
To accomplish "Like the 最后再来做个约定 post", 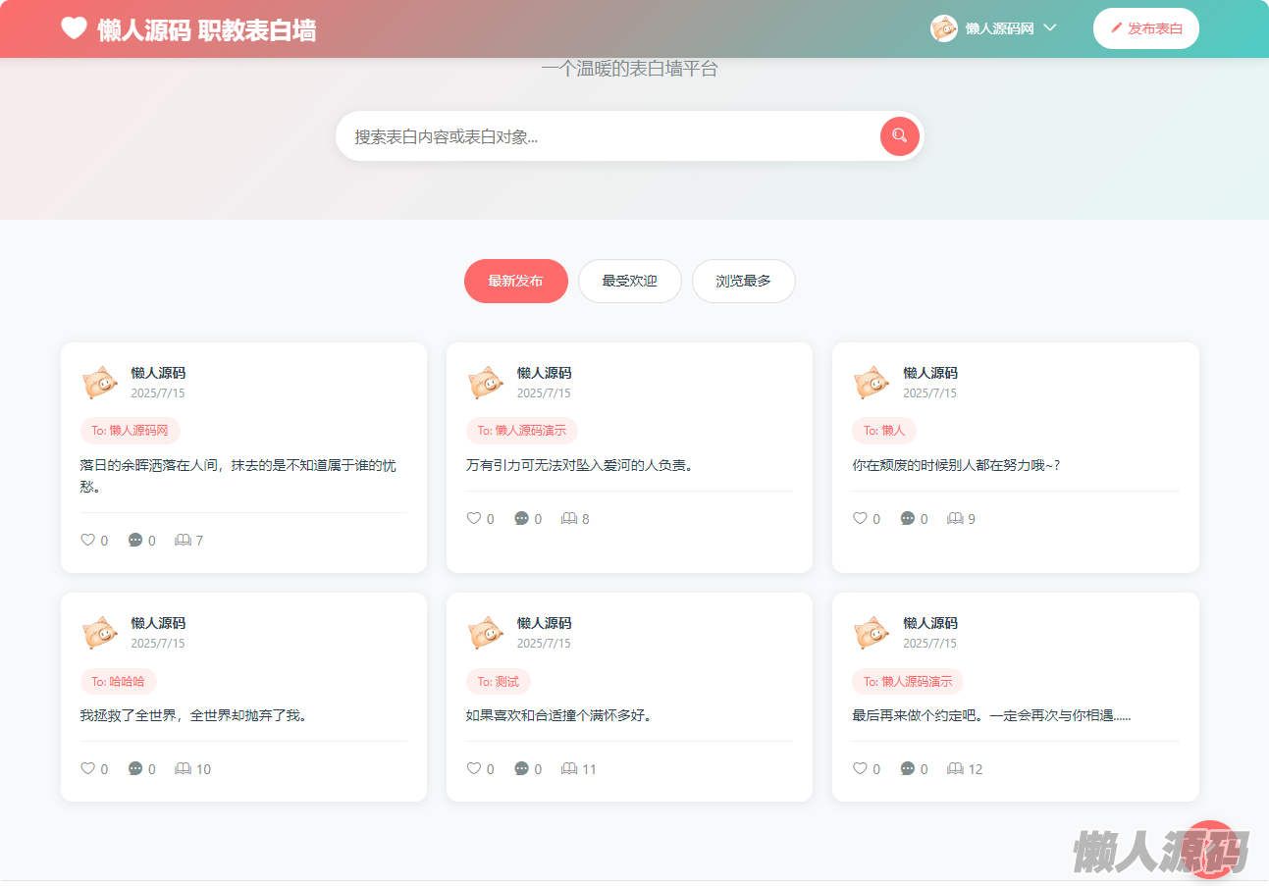I will coord(861,769).
